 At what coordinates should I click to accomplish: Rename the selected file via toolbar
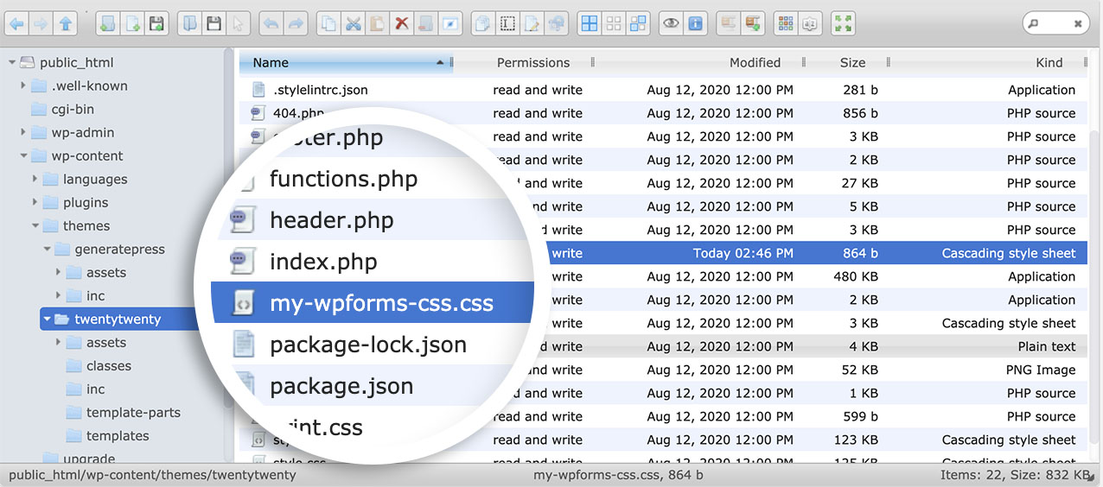[508, 23]
